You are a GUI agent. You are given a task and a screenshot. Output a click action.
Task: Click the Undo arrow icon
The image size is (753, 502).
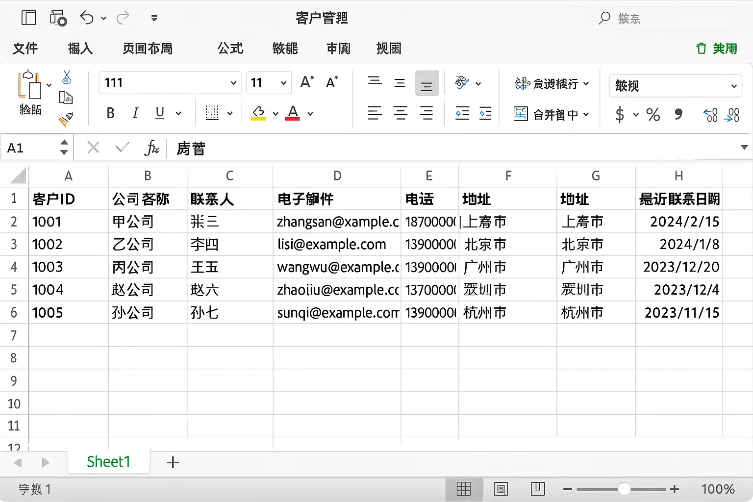coord(87,18)
